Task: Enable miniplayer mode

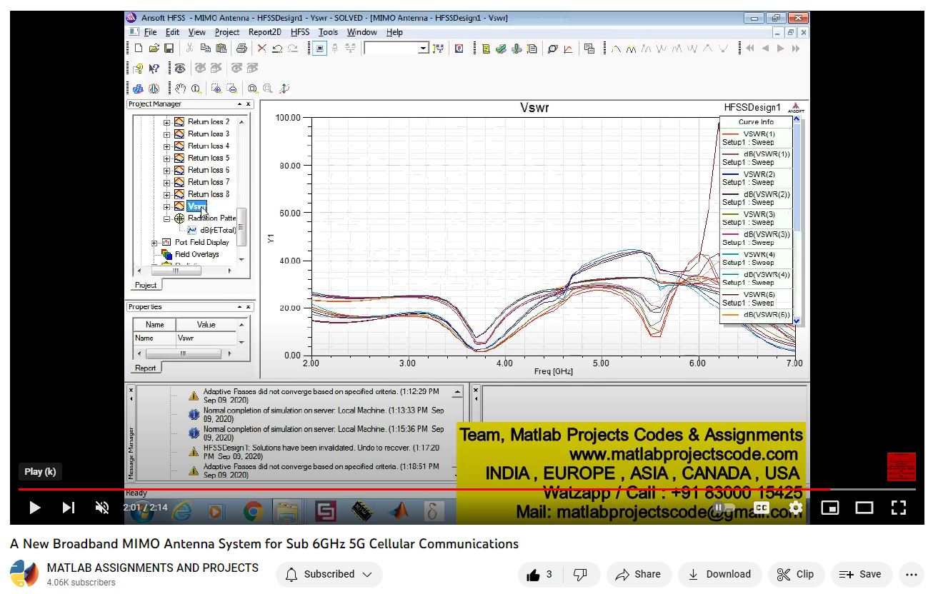Action: (x=830, y=508)
